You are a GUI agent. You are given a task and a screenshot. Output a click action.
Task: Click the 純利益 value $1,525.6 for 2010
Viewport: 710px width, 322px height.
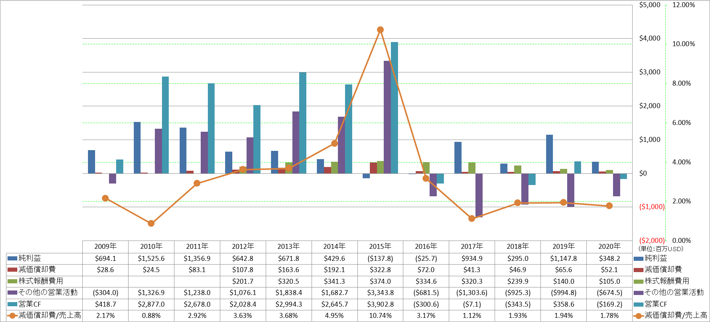[x=151, y=259]
